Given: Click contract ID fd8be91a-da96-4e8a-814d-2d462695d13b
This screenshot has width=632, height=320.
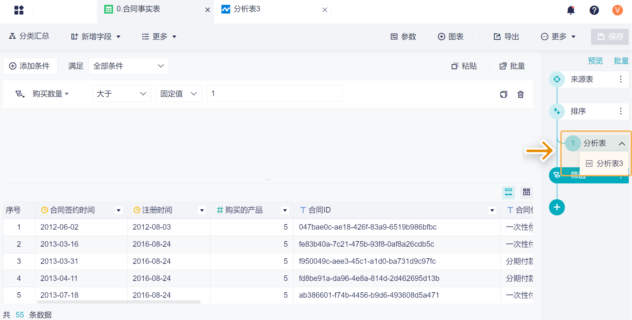Looking at the screenshot, I should point(369,278).
